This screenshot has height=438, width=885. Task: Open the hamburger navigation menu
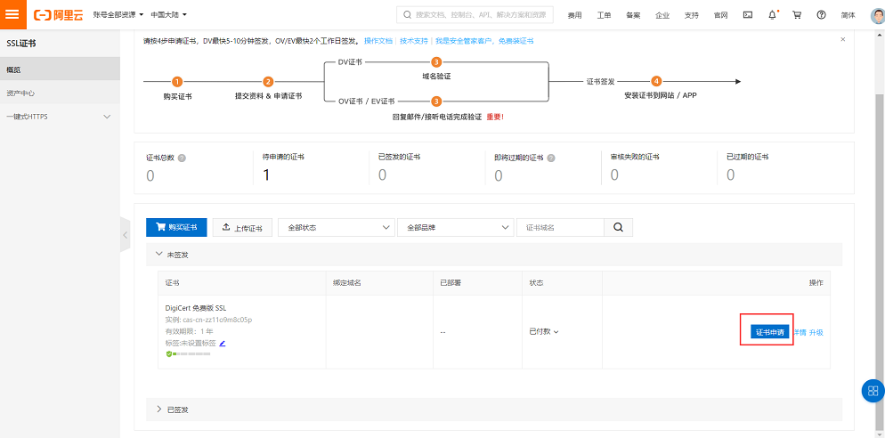click(12, 15)
